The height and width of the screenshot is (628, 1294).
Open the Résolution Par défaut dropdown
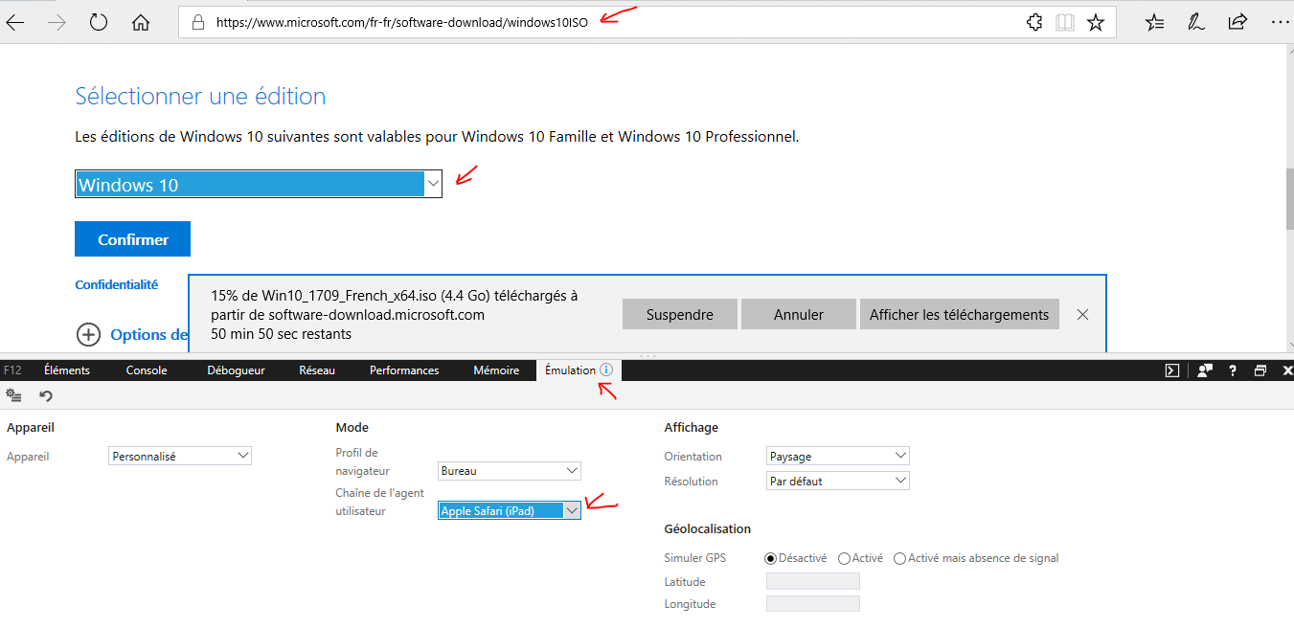(838, 481)
